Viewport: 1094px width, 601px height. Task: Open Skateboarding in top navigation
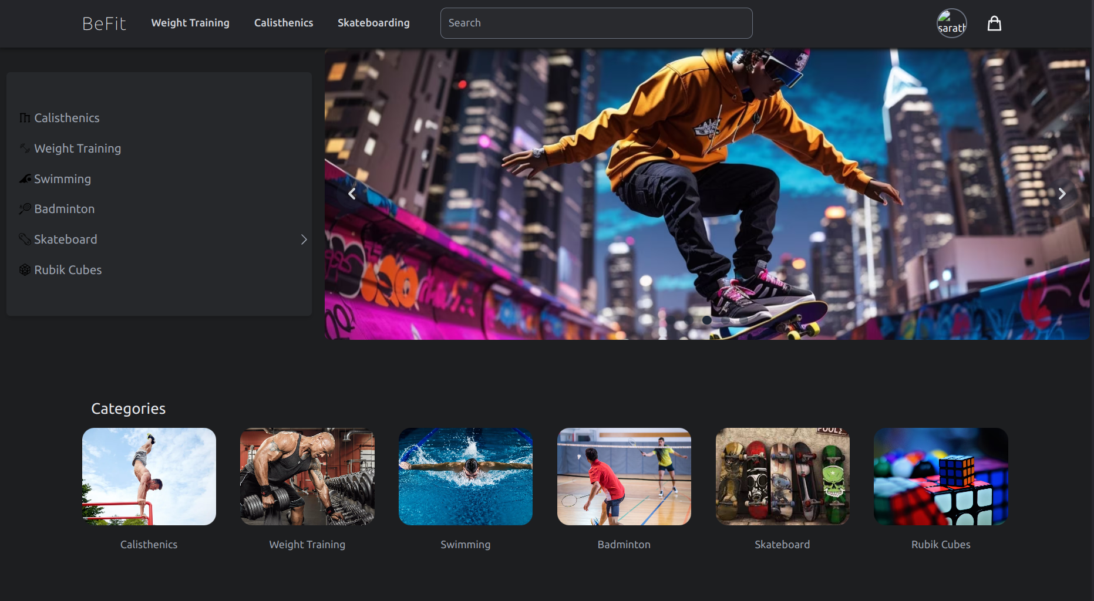pyautogui.click(x=373, y=23)
